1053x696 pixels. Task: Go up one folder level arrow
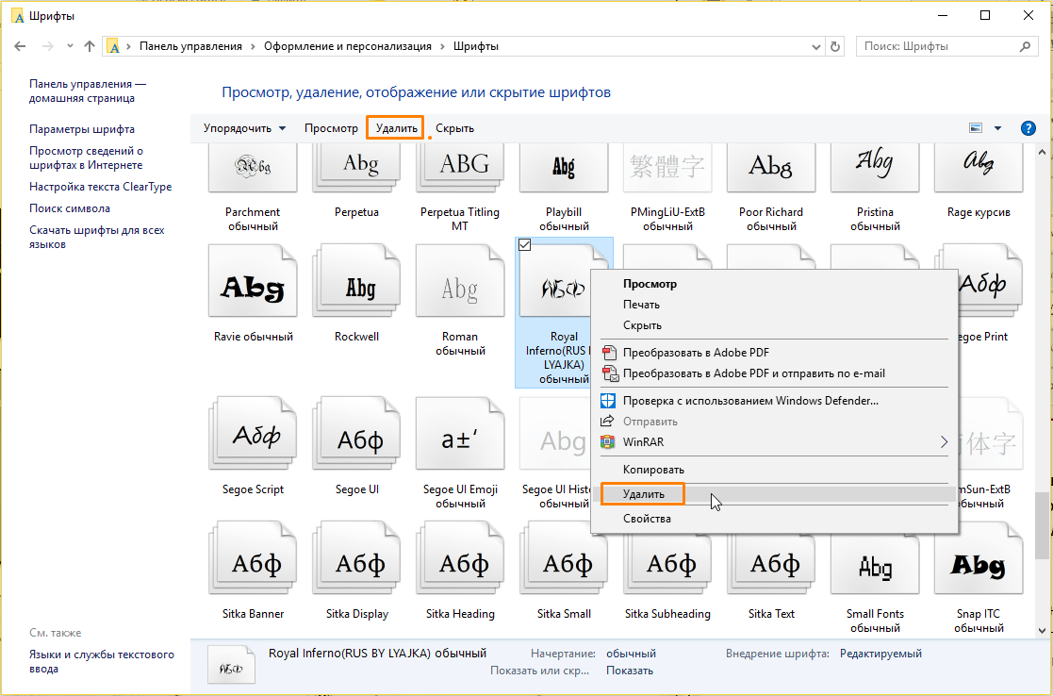point(90,46)
